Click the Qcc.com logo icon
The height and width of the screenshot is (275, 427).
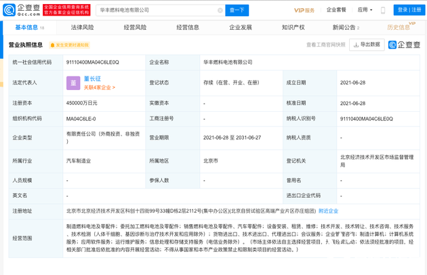tap(9, 10)
